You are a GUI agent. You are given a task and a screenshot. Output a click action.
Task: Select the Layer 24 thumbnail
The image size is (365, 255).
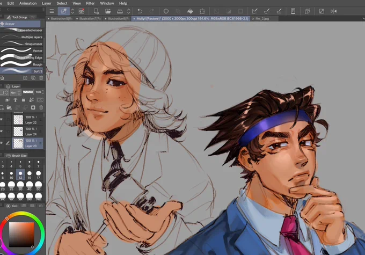tap(18, 132)
